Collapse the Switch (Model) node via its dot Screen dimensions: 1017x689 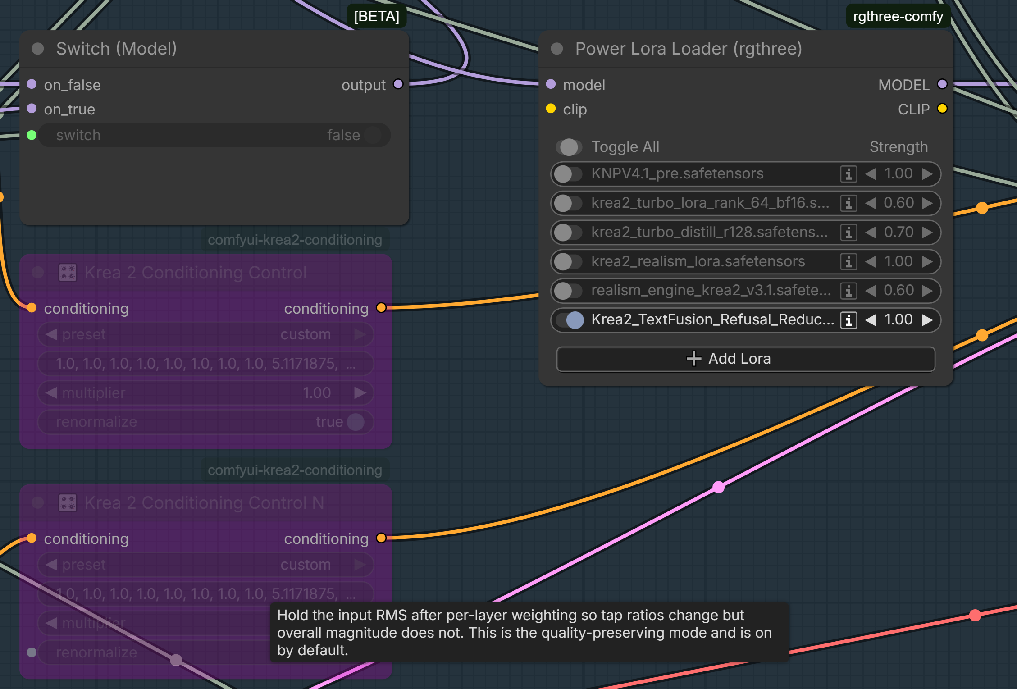38,49
